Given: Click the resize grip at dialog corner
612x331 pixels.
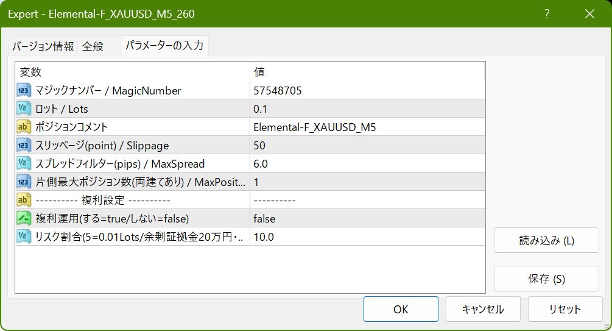Looking at the screenshot, I should coord(607,326).
